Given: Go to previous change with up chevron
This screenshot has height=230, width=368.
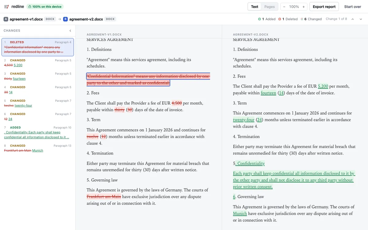Looking at the screenshot, I should tap(353, 19).
